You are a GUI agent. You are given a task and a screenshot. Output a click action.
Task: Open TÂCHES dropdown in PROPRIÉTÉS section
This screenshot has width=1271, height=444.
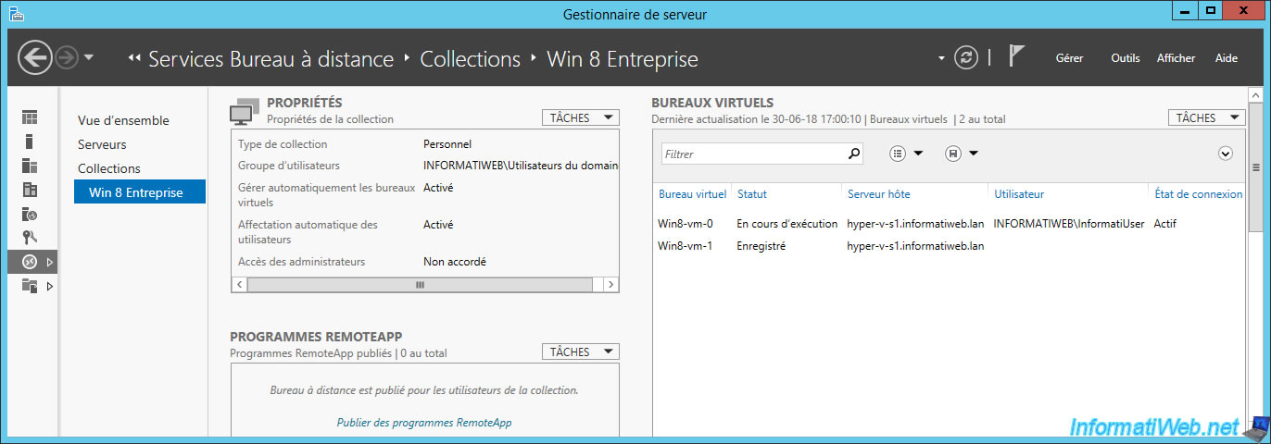tap(580, 117)
